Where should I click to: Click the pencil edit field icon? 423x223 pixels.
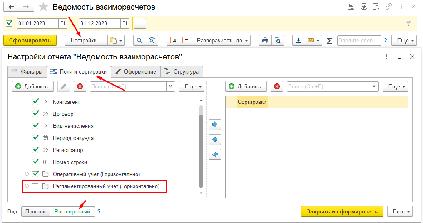click(x=63, y=87)
